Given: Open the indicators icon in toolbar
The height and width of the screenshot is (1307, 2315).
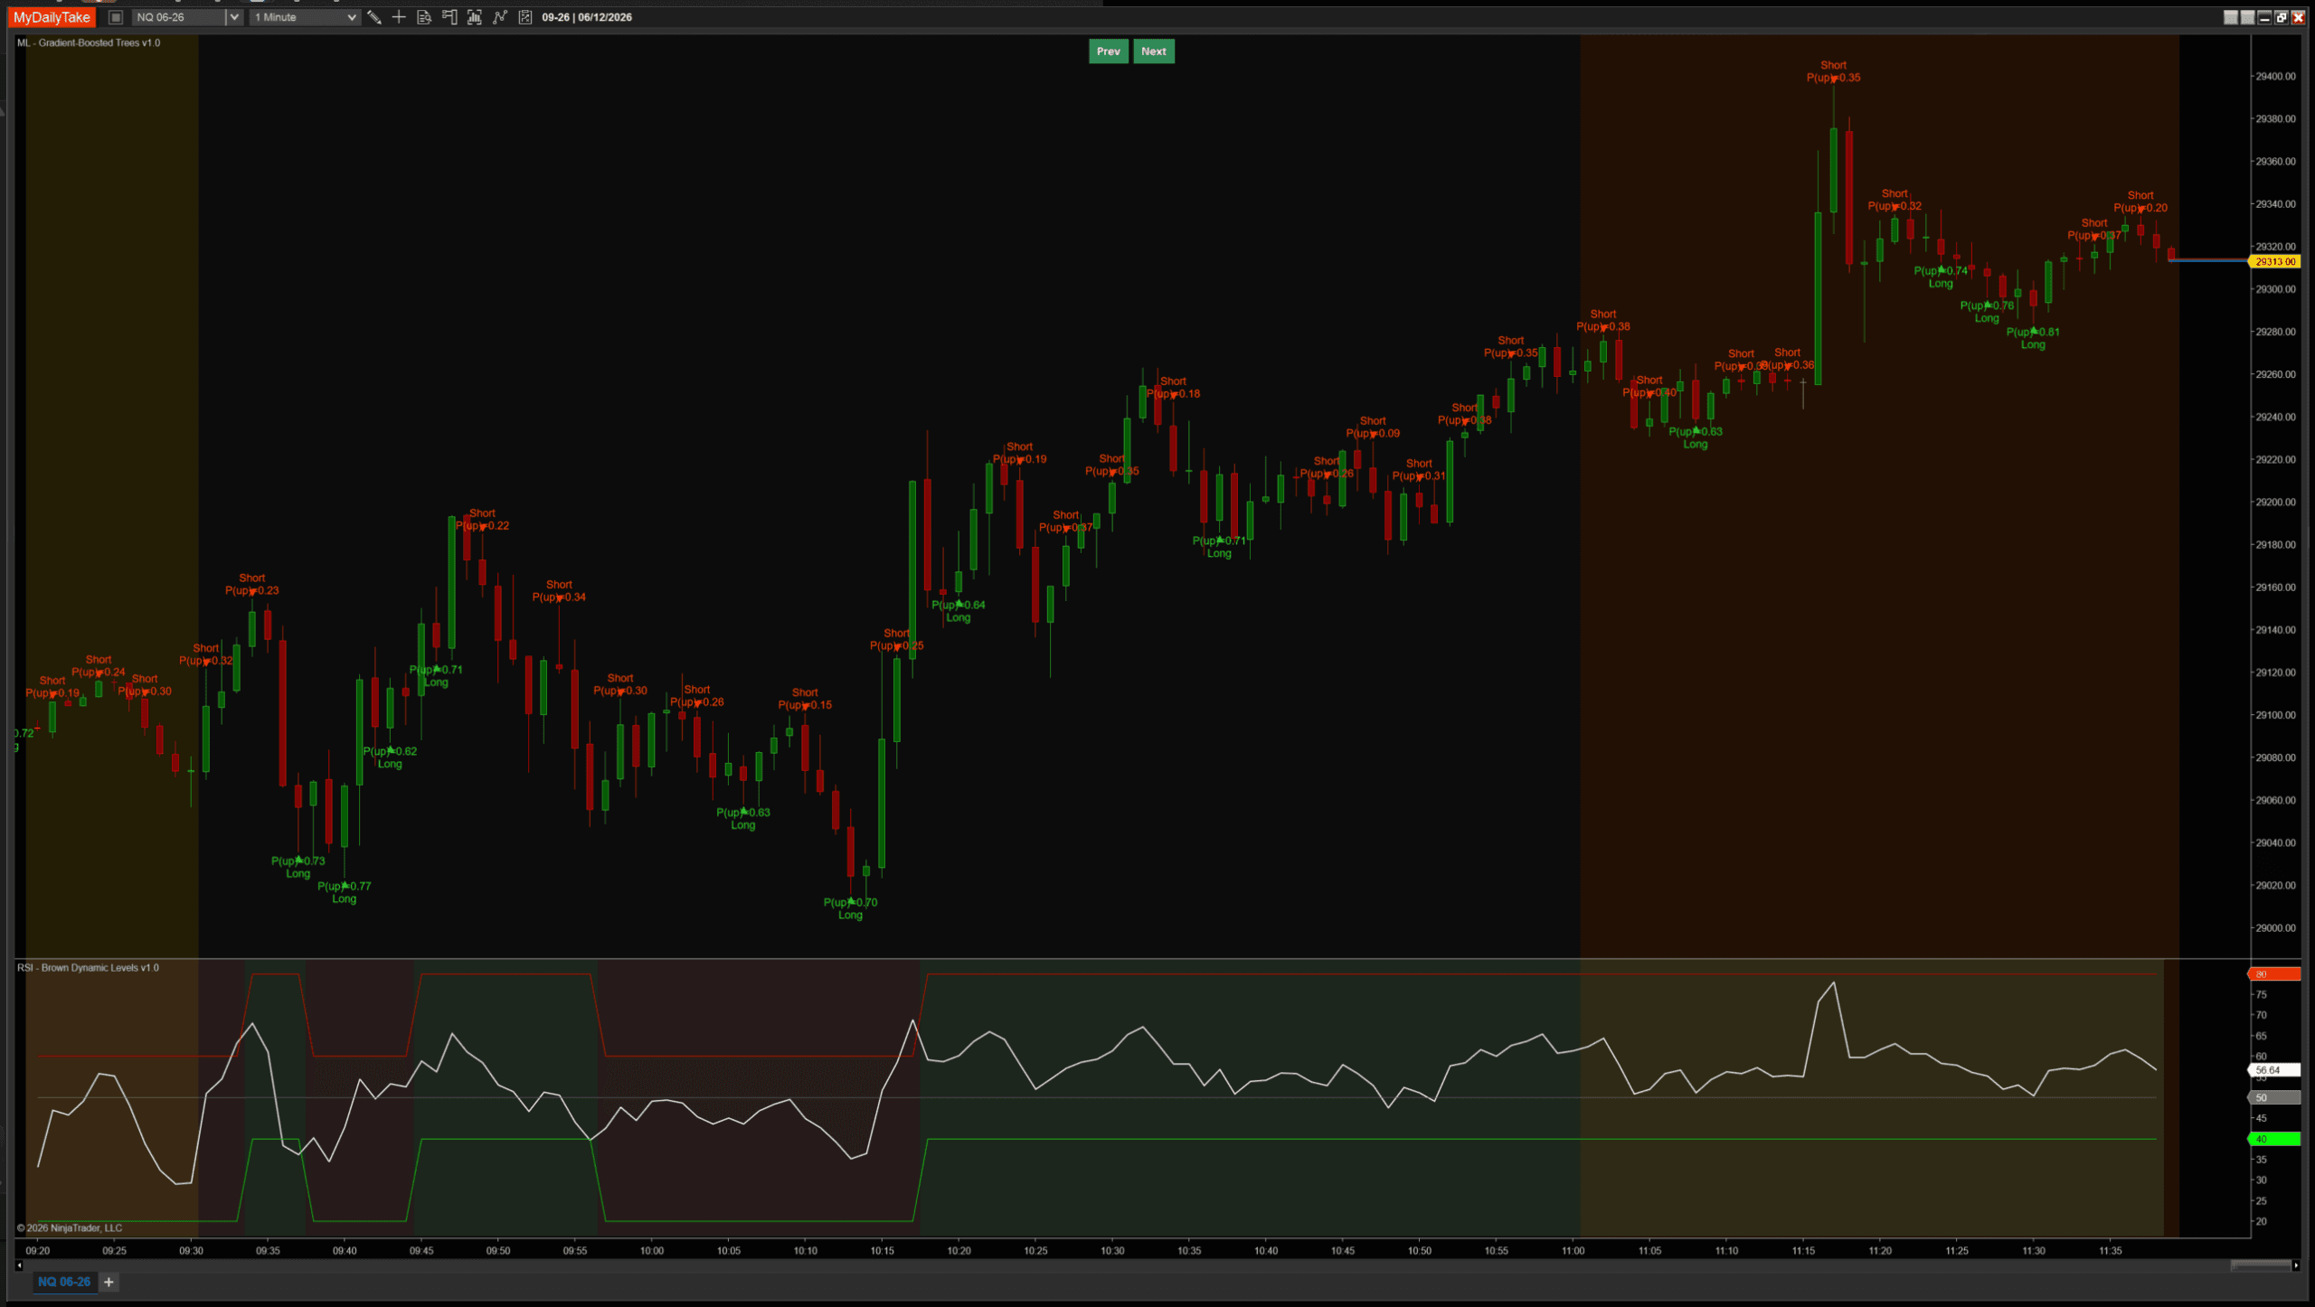Looking at the screenshot, I should pyautogui.click(x=475, y=17).
